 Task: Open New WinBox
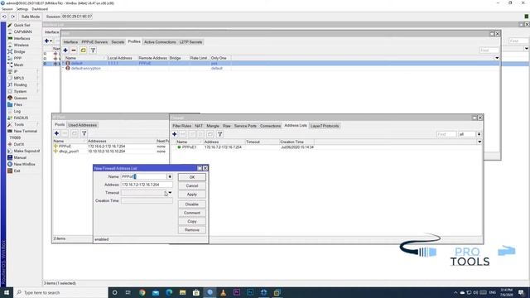tap(24, 164)
